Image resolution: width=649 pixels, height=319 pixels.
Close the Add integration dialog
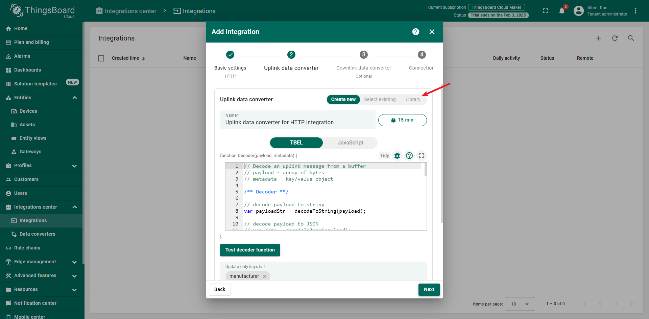432,32
